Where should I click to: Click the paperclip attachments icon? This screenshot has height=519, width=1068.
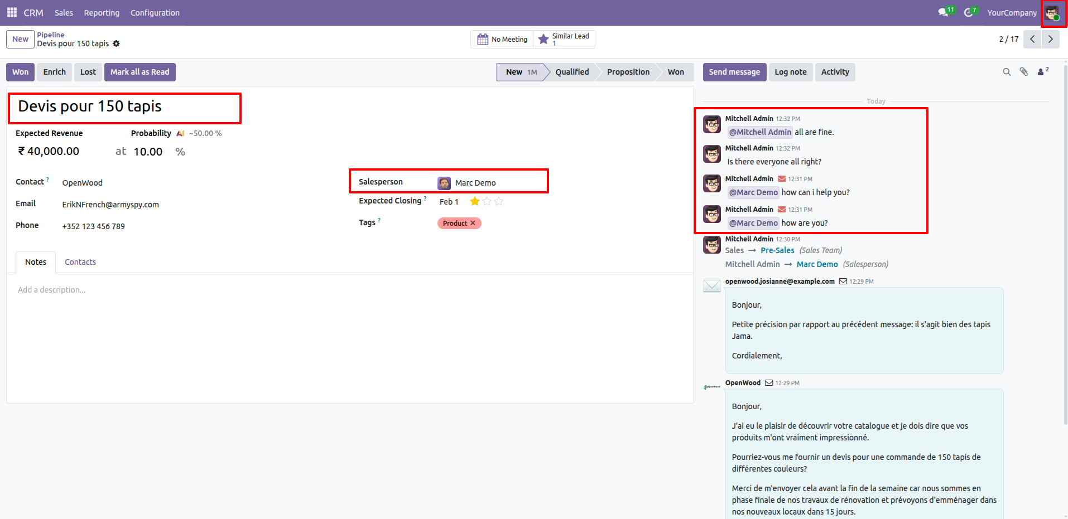(1024, 72)
